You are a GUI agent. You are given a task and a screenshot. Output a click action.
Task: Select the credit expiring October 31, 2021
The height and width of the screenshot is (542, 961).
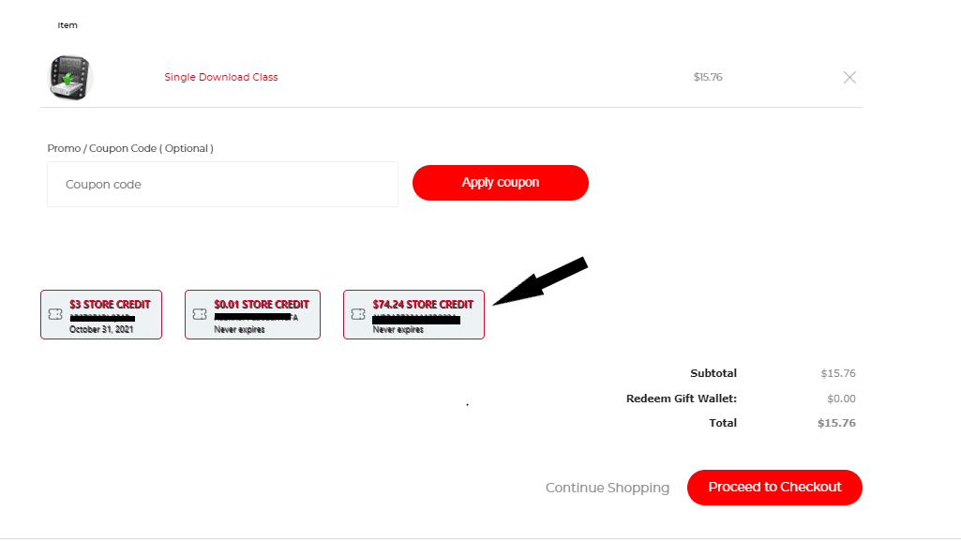click(x=100, y=314)
